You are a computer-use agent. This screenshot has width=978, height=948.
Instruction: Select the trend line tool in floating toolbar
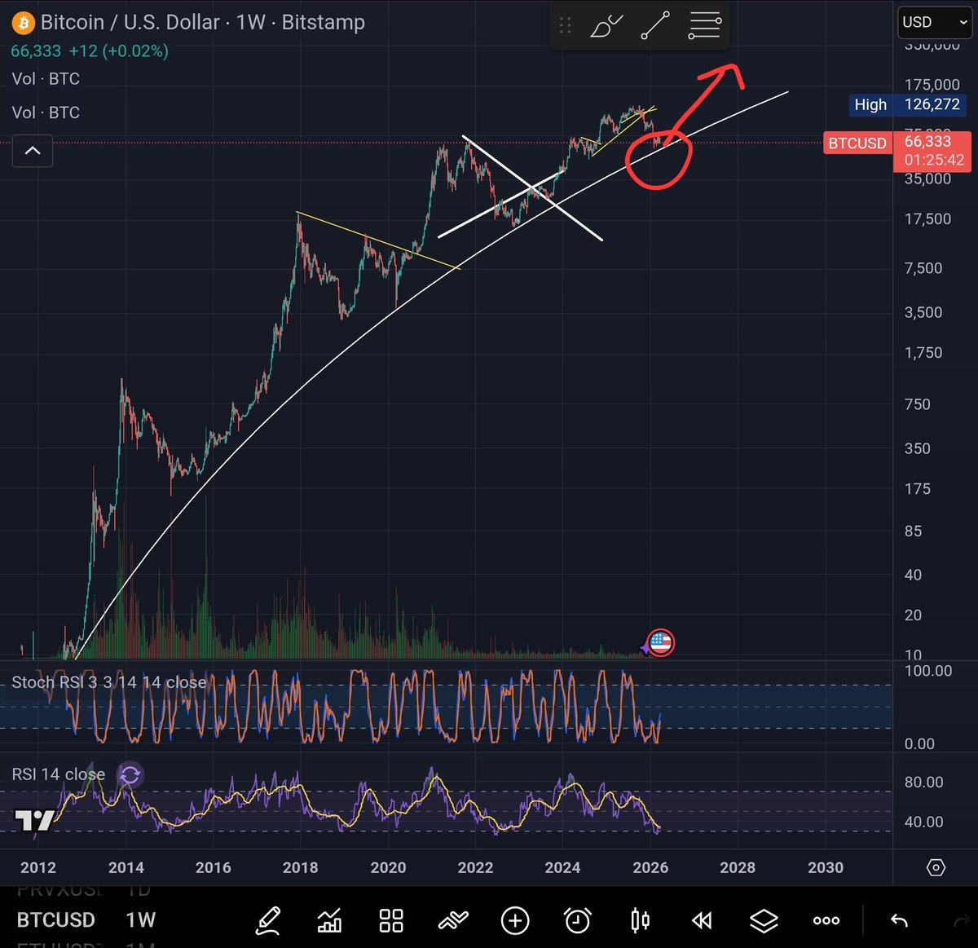tap(655, 26)
